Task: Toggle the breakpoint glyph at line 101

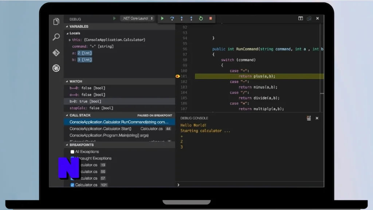Action: (x=177, y=76)
